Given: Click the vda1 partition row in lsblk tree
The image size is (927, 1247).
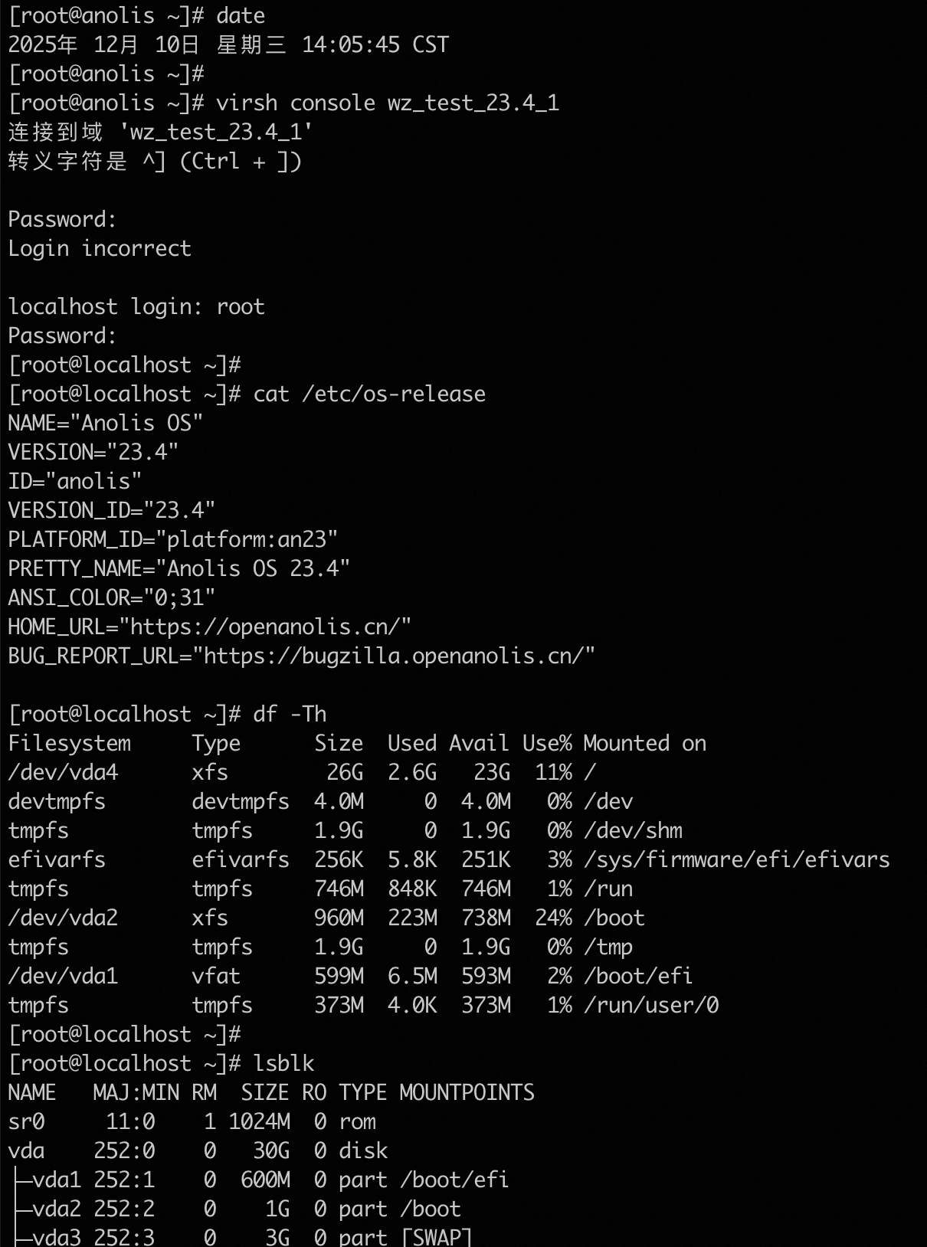Looking at the screenshot, I should pyautogui.click(x=260, y=1180).
